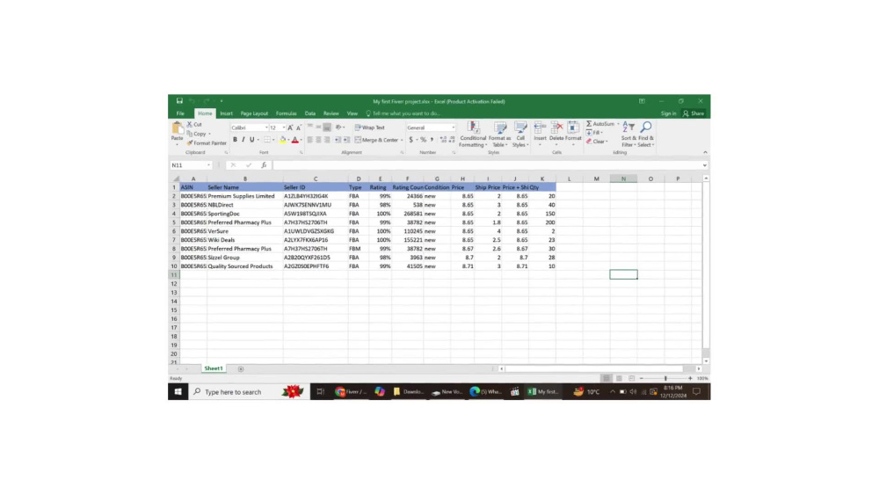Image resolution: width=879 pixels, height=495 pixels.
Task: Open the Font Color dropdown arrow
Action: click(x=301, y=140)
